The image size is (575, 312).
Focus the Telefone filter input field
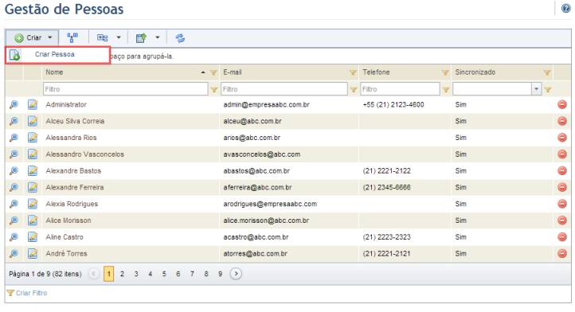point(400,89)
